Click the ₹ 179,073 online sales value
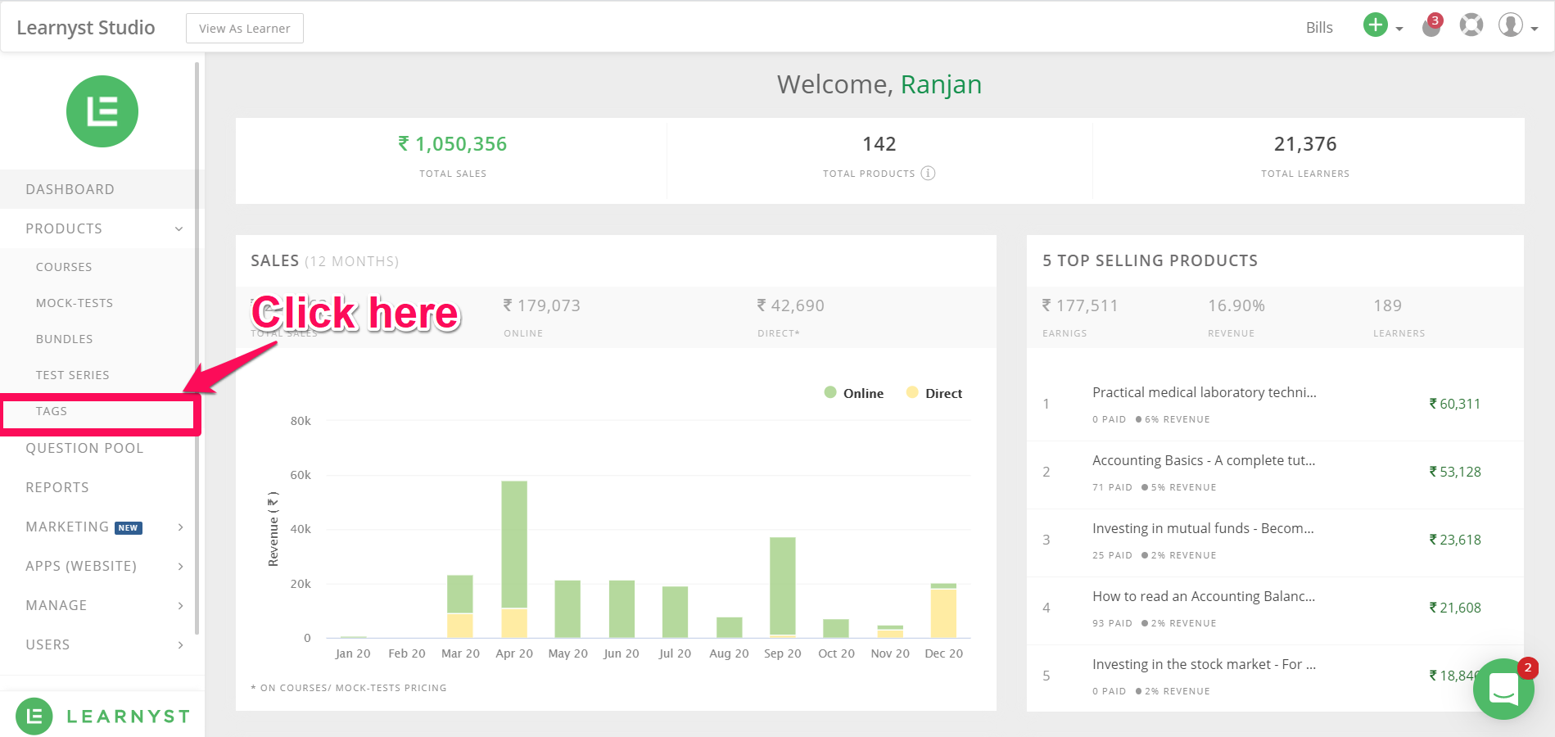 pos(541,305)
